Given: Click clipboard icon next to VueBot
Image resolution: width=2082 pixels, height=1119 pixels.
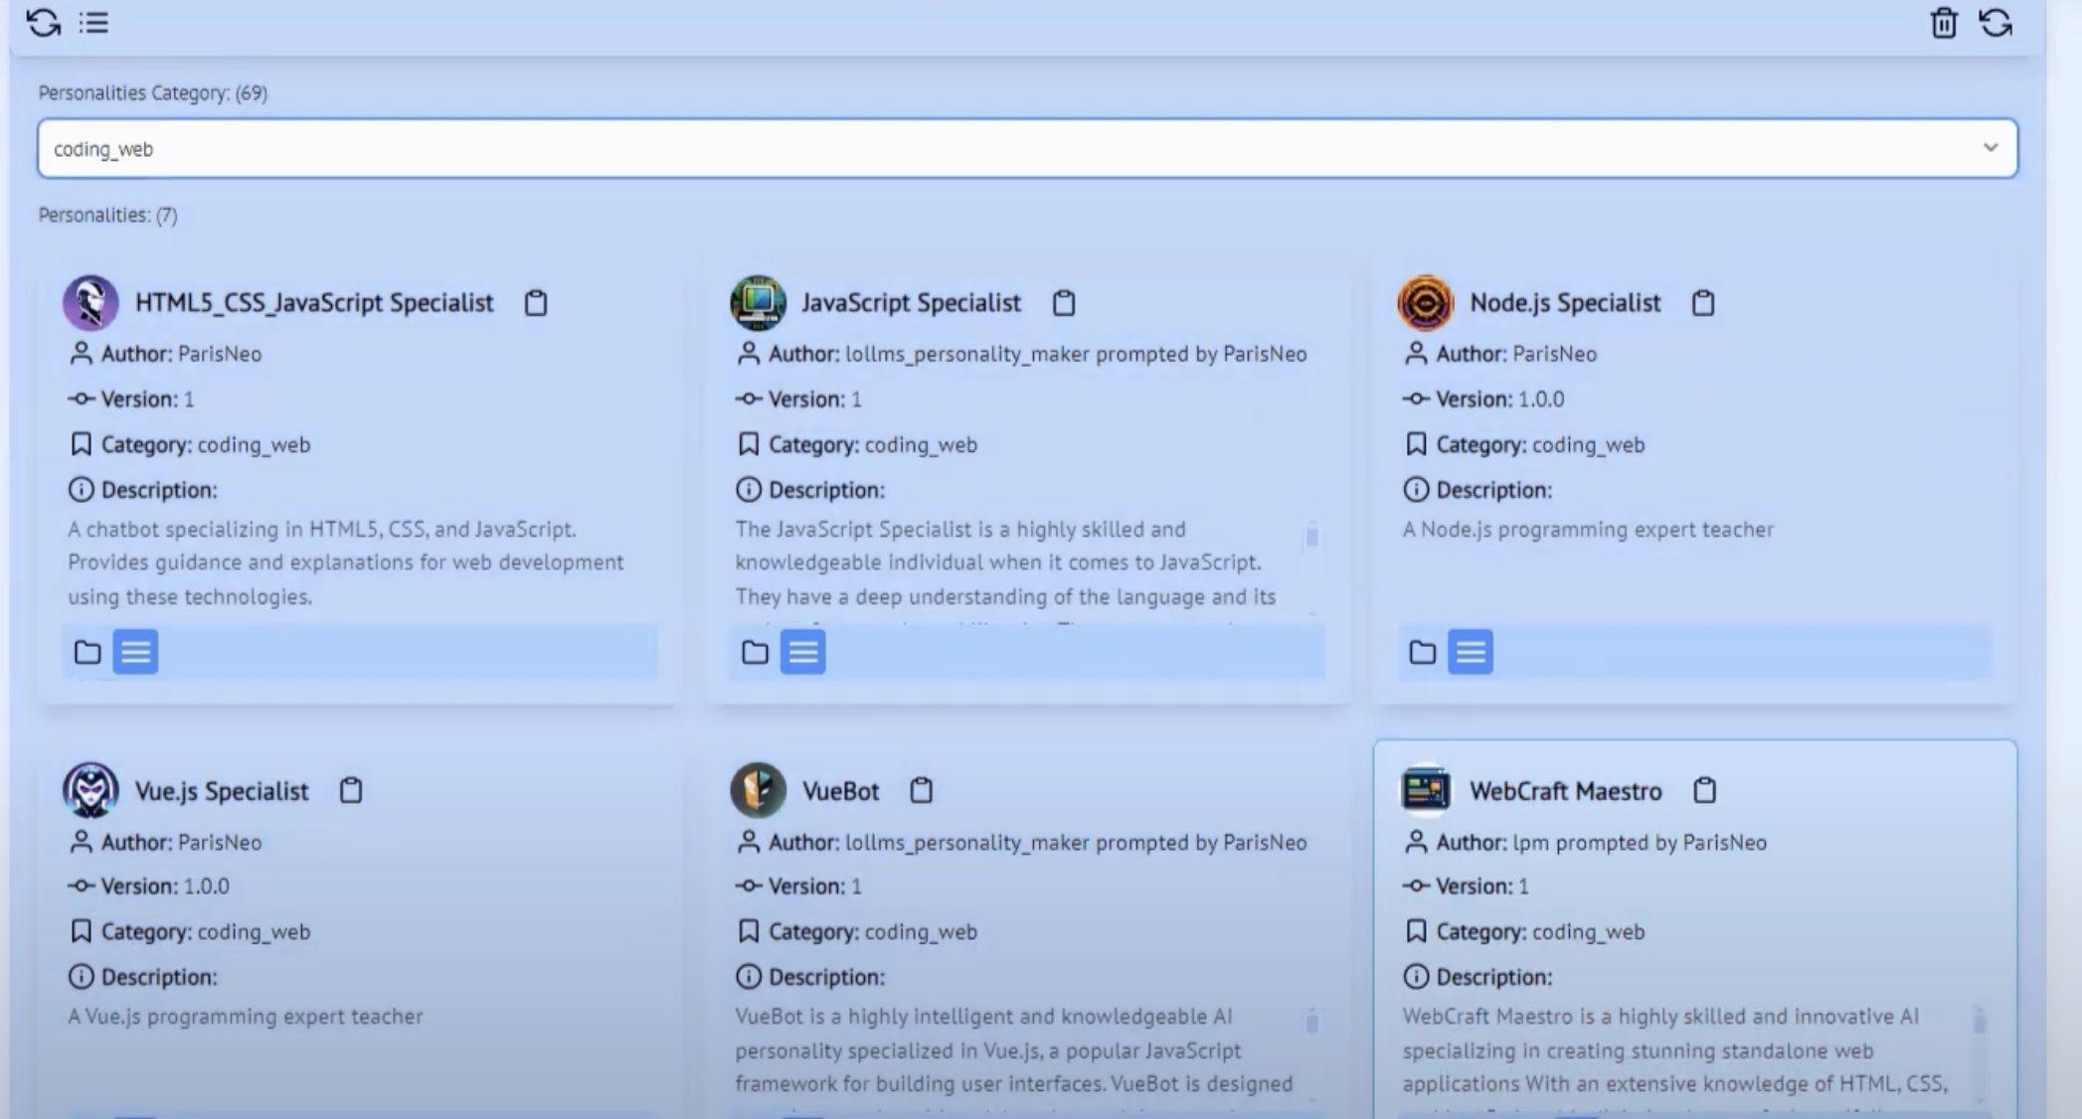Looking at the screenshot, I should tap(922, 790).
